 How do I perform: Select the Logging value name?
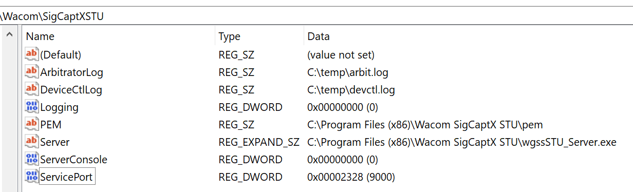59,107
